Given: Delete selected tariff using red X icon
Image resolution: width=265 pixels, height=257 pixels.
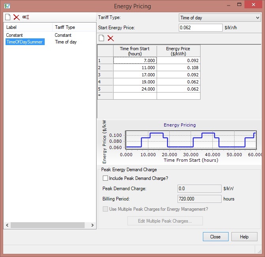Looking at the screenshot, I should (x=16, y=17).
